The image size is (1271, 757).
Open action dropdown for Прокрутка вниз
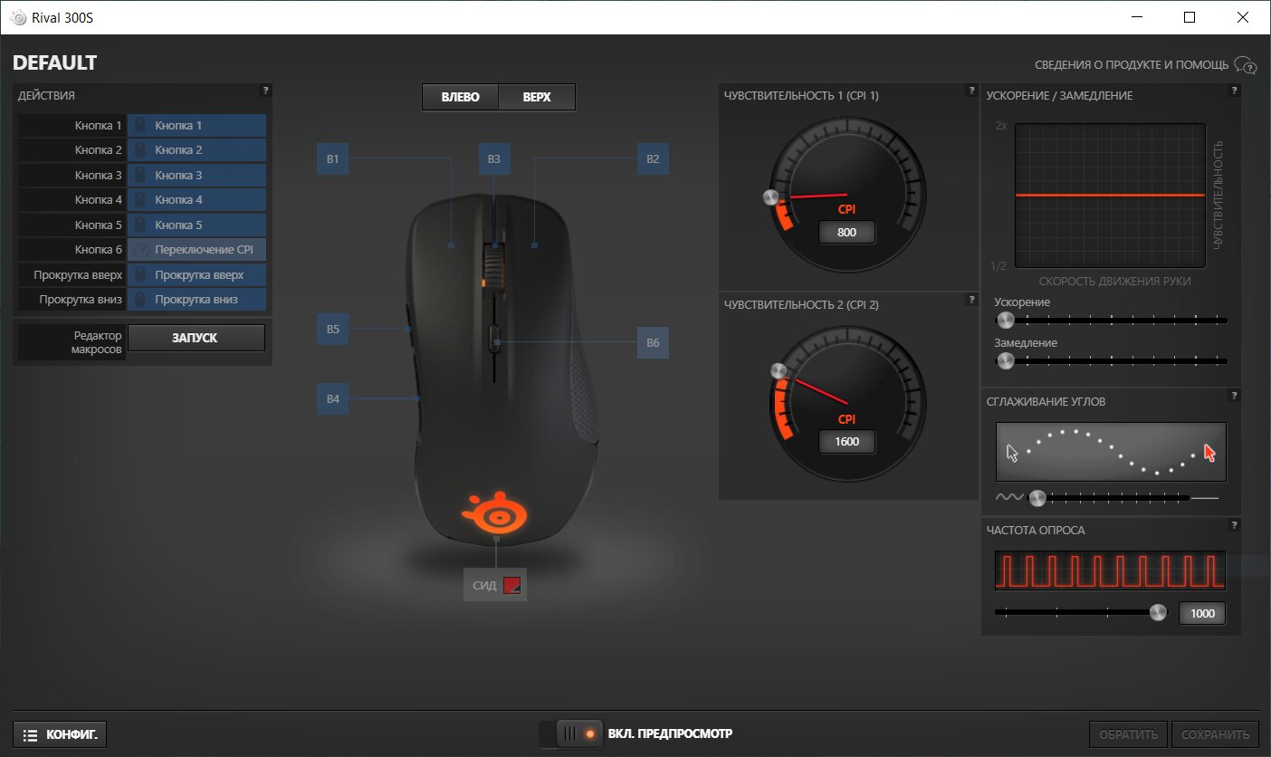click(x=196, y=300)
